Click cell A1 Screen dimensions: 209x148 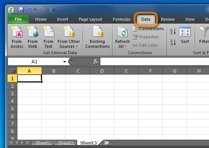point(30,78)
